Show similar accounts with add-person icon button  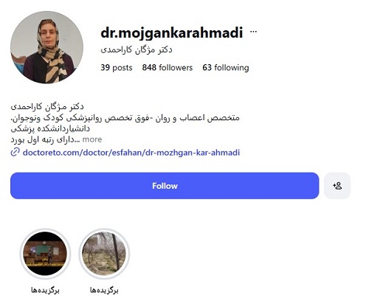pyautogui.click(x=337, y=186)
